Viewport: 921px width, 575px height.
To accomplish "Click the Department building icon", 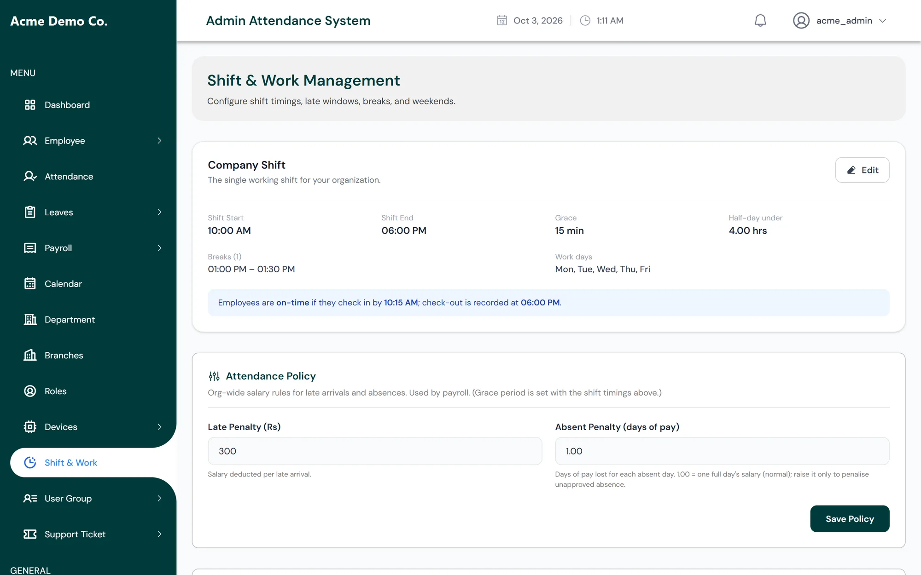I will (x=30, y=320).
